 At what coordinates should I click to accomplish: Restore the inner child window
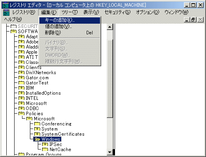193,20
